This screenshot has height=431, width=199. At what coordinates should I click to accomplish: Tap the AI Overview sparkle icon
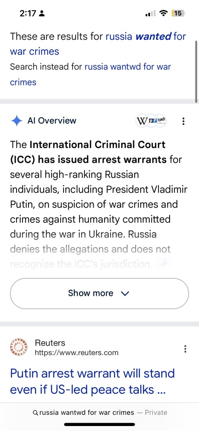17,121
